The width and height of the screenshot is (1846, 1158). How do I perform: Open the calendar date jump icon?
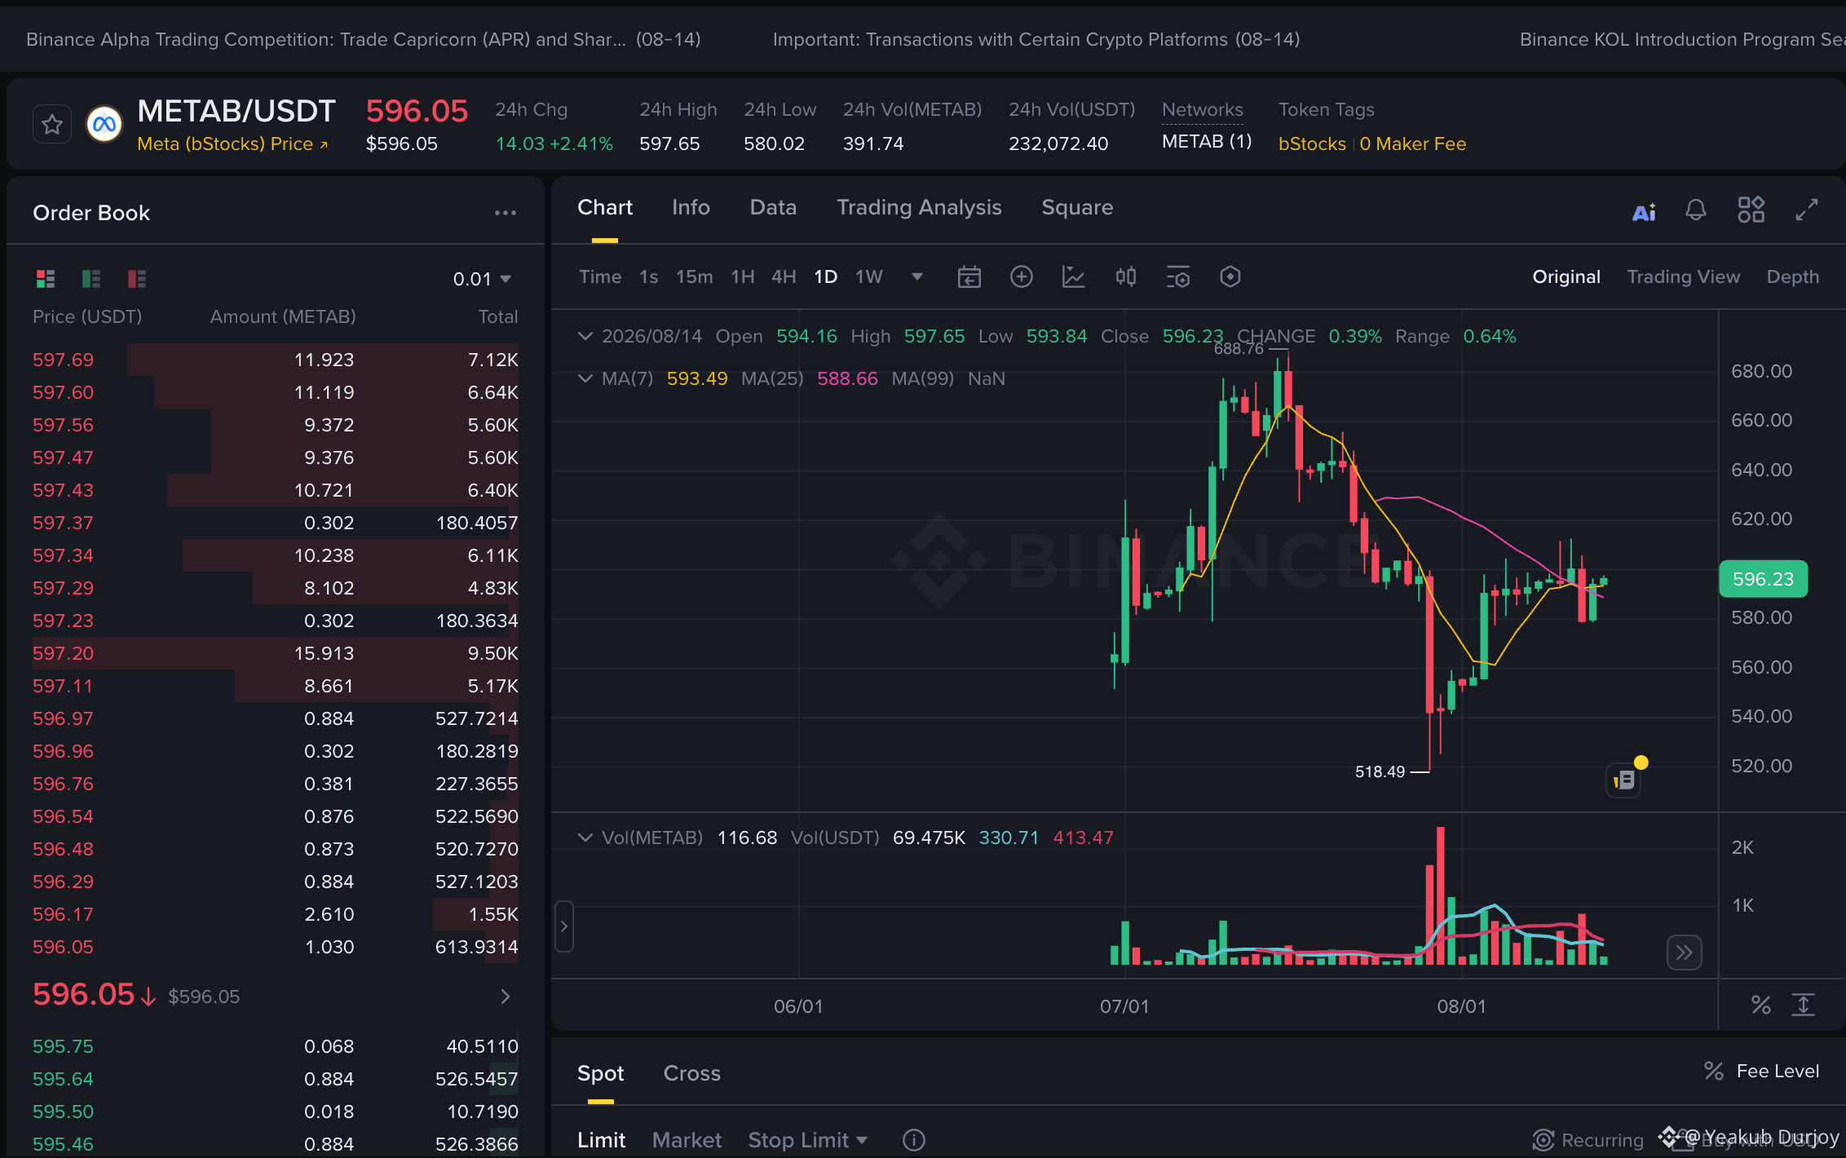point(969,277)
